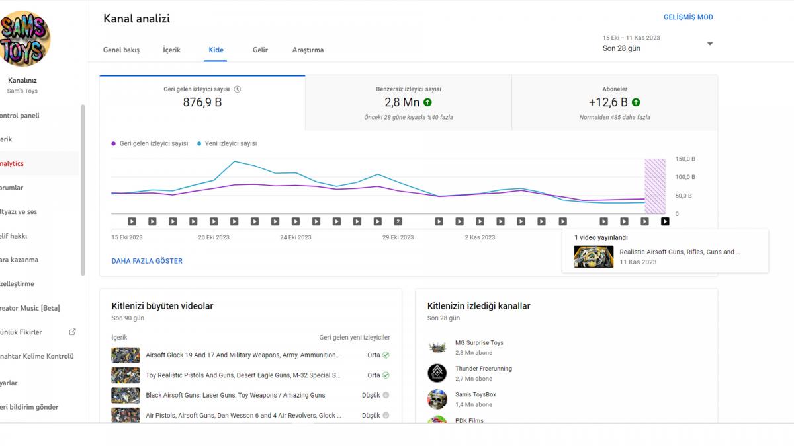Image resolution: width=794 pixels, height=446 pixels.
Task: Click the Thunder Freerunning channel name
Action: [484, 369]
